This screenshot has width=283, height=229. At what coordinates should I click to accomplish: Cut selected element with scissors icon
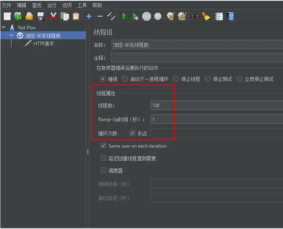pyautogui.click(x=53, y=16)
